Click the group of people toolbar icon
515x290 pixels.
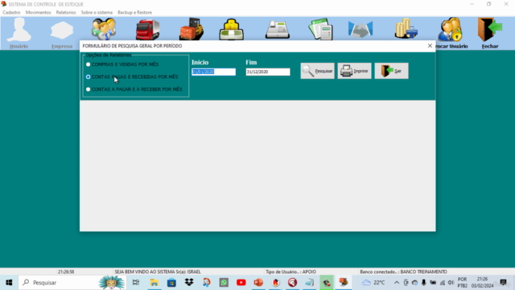(104, 29)
